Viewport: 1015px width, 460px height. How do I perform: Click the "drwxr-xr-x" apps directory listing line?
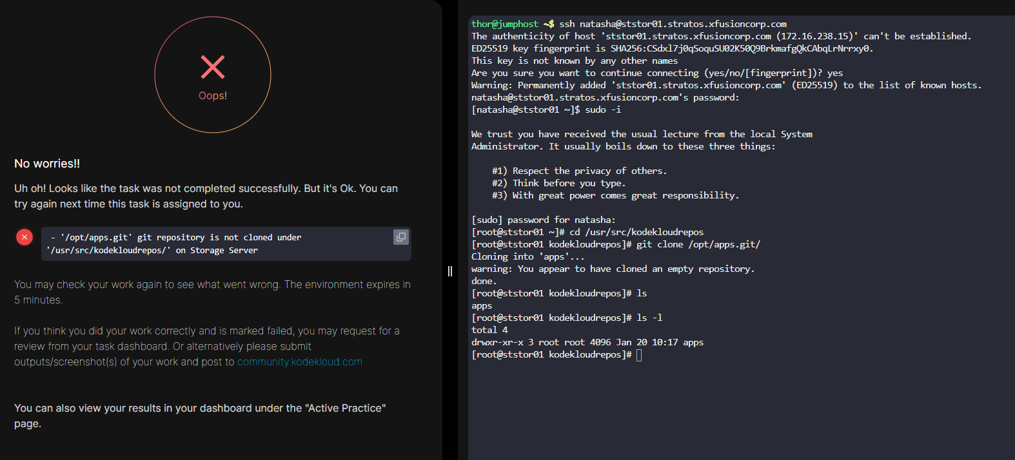(587, 342)
